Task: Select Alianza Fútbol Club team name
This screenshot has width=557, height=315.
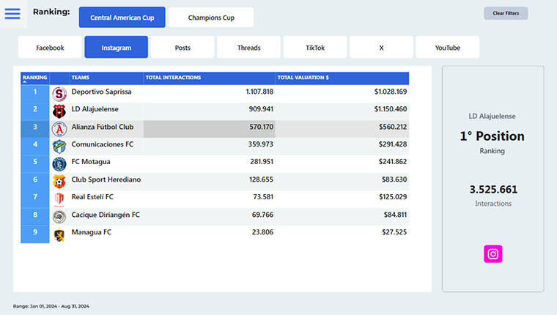Action: click(x=103, y=127)
